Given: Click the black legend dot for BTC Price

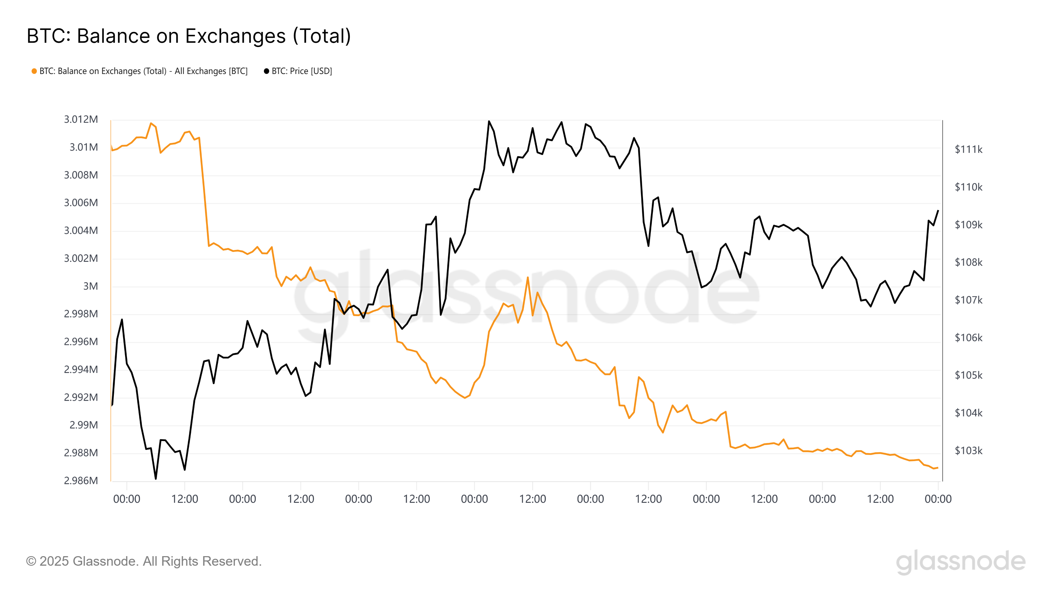Looking at the screenshot, I should tap(267, 71).
